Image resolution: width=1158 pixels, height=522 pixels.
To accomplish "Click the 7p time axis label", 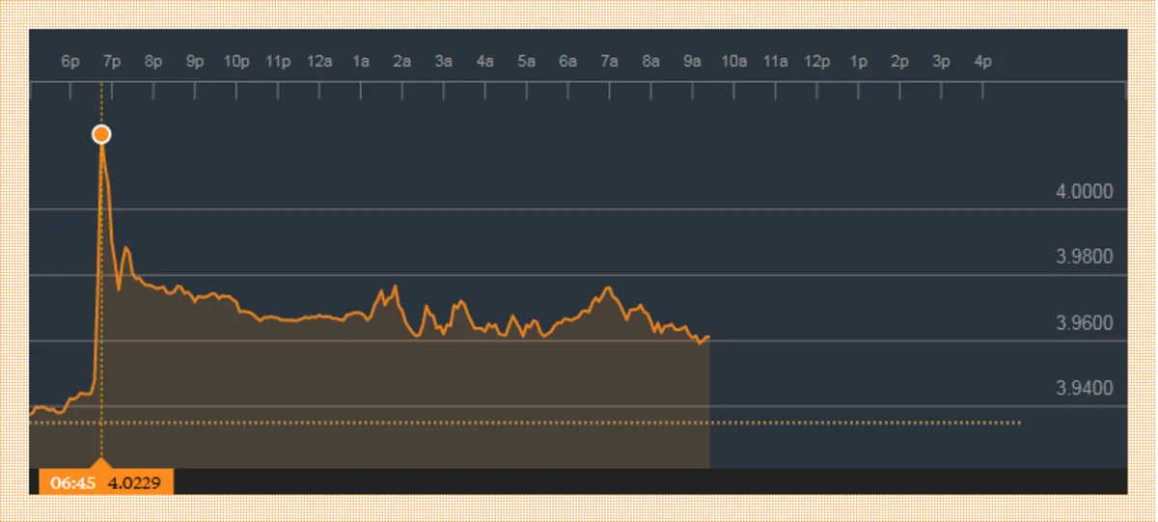I will [x=112, y=61].
